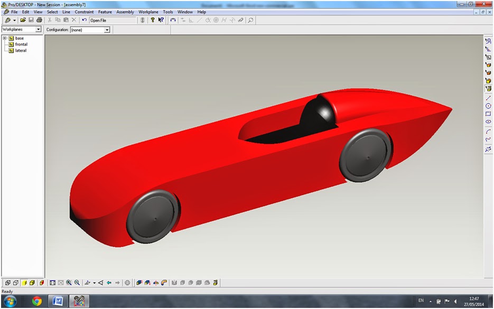This screenshot has height=309, width=494.
Task: Choose the Rectangle sketch tool
Action: 488,115
